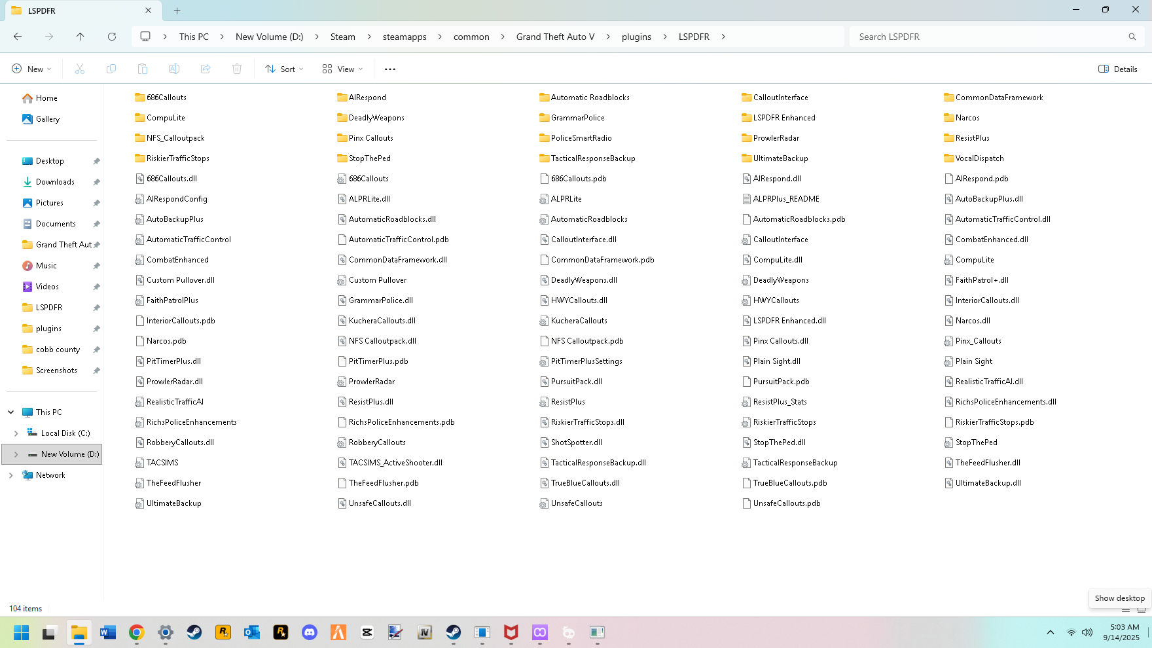
Task: Click the Paste clipboard icon
Action: (143, 69)
